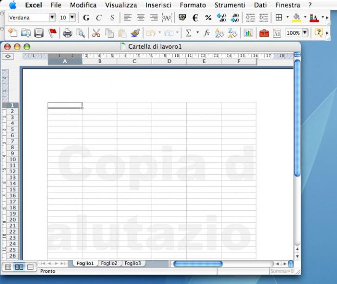Screen dimensions: 337x284
Task: Toggle italic (C) formatting
Action: click(x=99, y=18)
